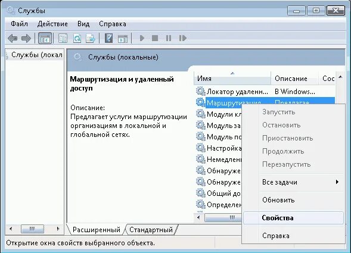Click gear icon of Определен... row
351x253 pixels.
click(x=201, y=204)
